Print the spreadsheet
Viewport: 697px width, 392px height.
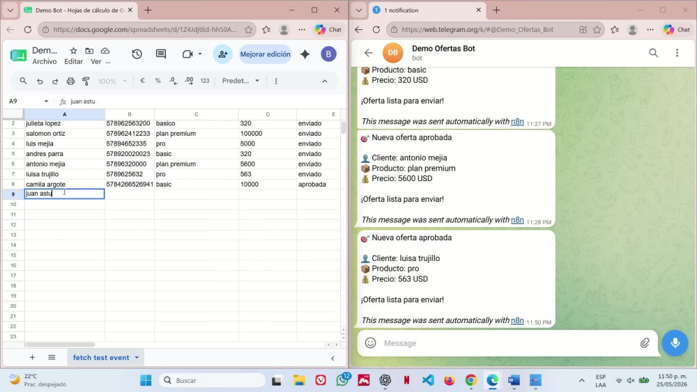tap(70, 81)
